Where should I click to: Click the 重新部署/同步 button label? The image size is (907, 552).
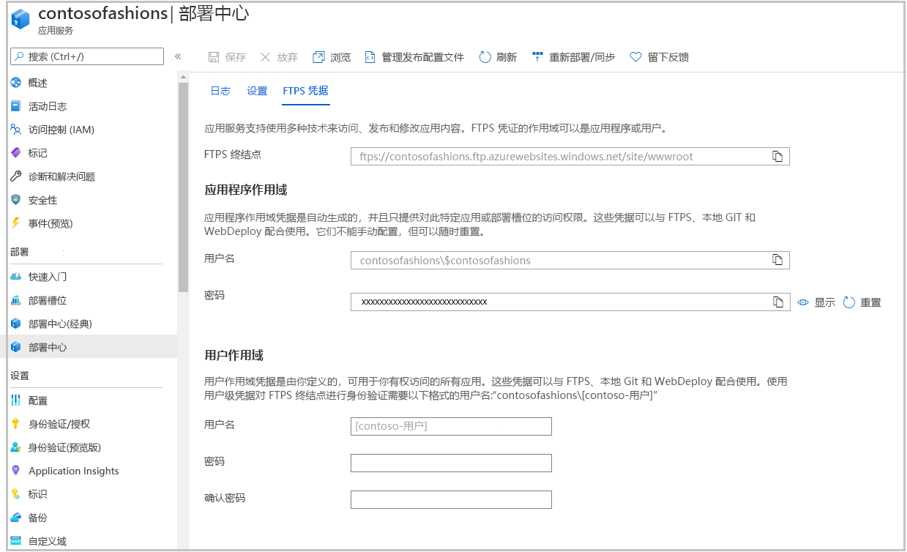coord(582,57)
